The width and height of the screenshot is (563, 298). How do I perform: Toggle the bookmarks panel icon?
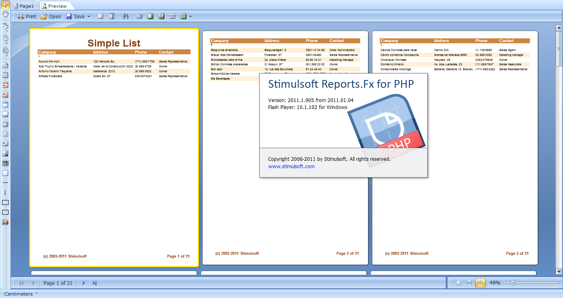tap(101, 16)
